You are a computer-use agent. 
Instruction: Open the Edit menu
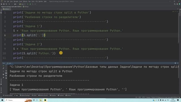[8, 1]
